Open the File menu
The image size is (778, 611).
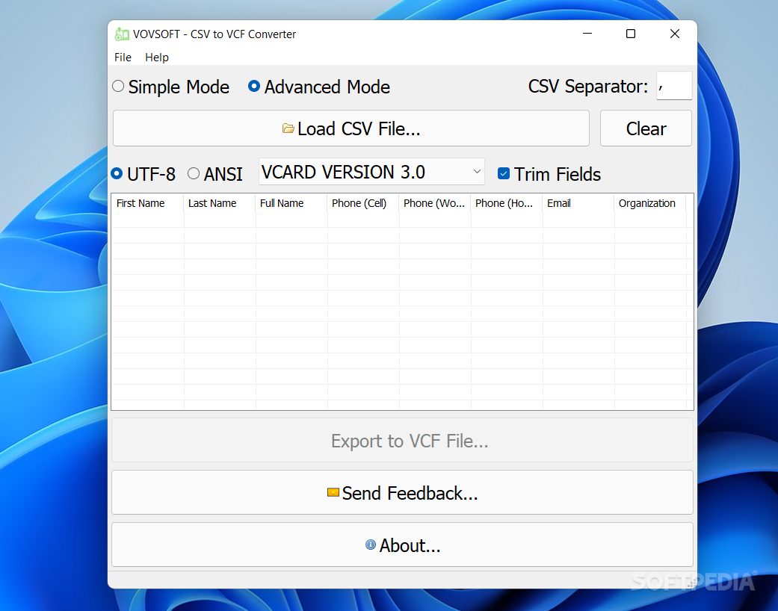123,57
